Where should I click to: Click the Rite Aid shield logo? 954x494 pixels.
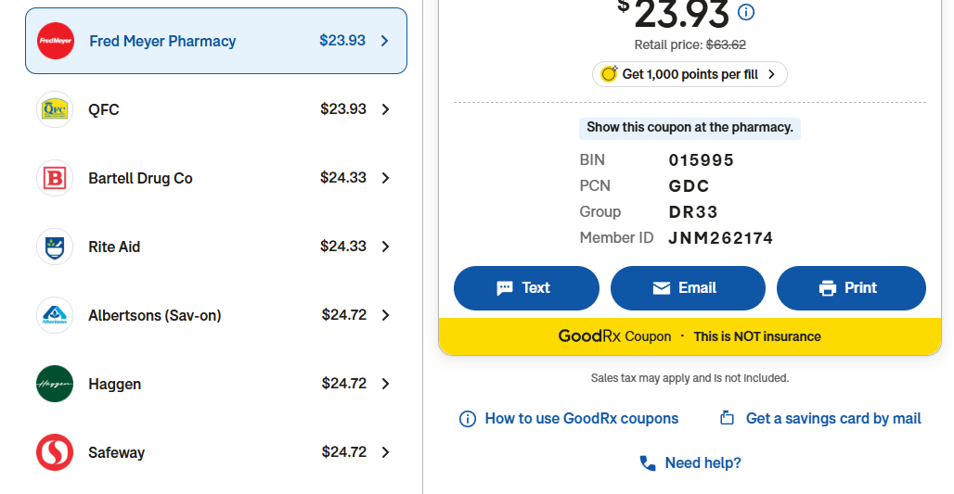point(55,247)
